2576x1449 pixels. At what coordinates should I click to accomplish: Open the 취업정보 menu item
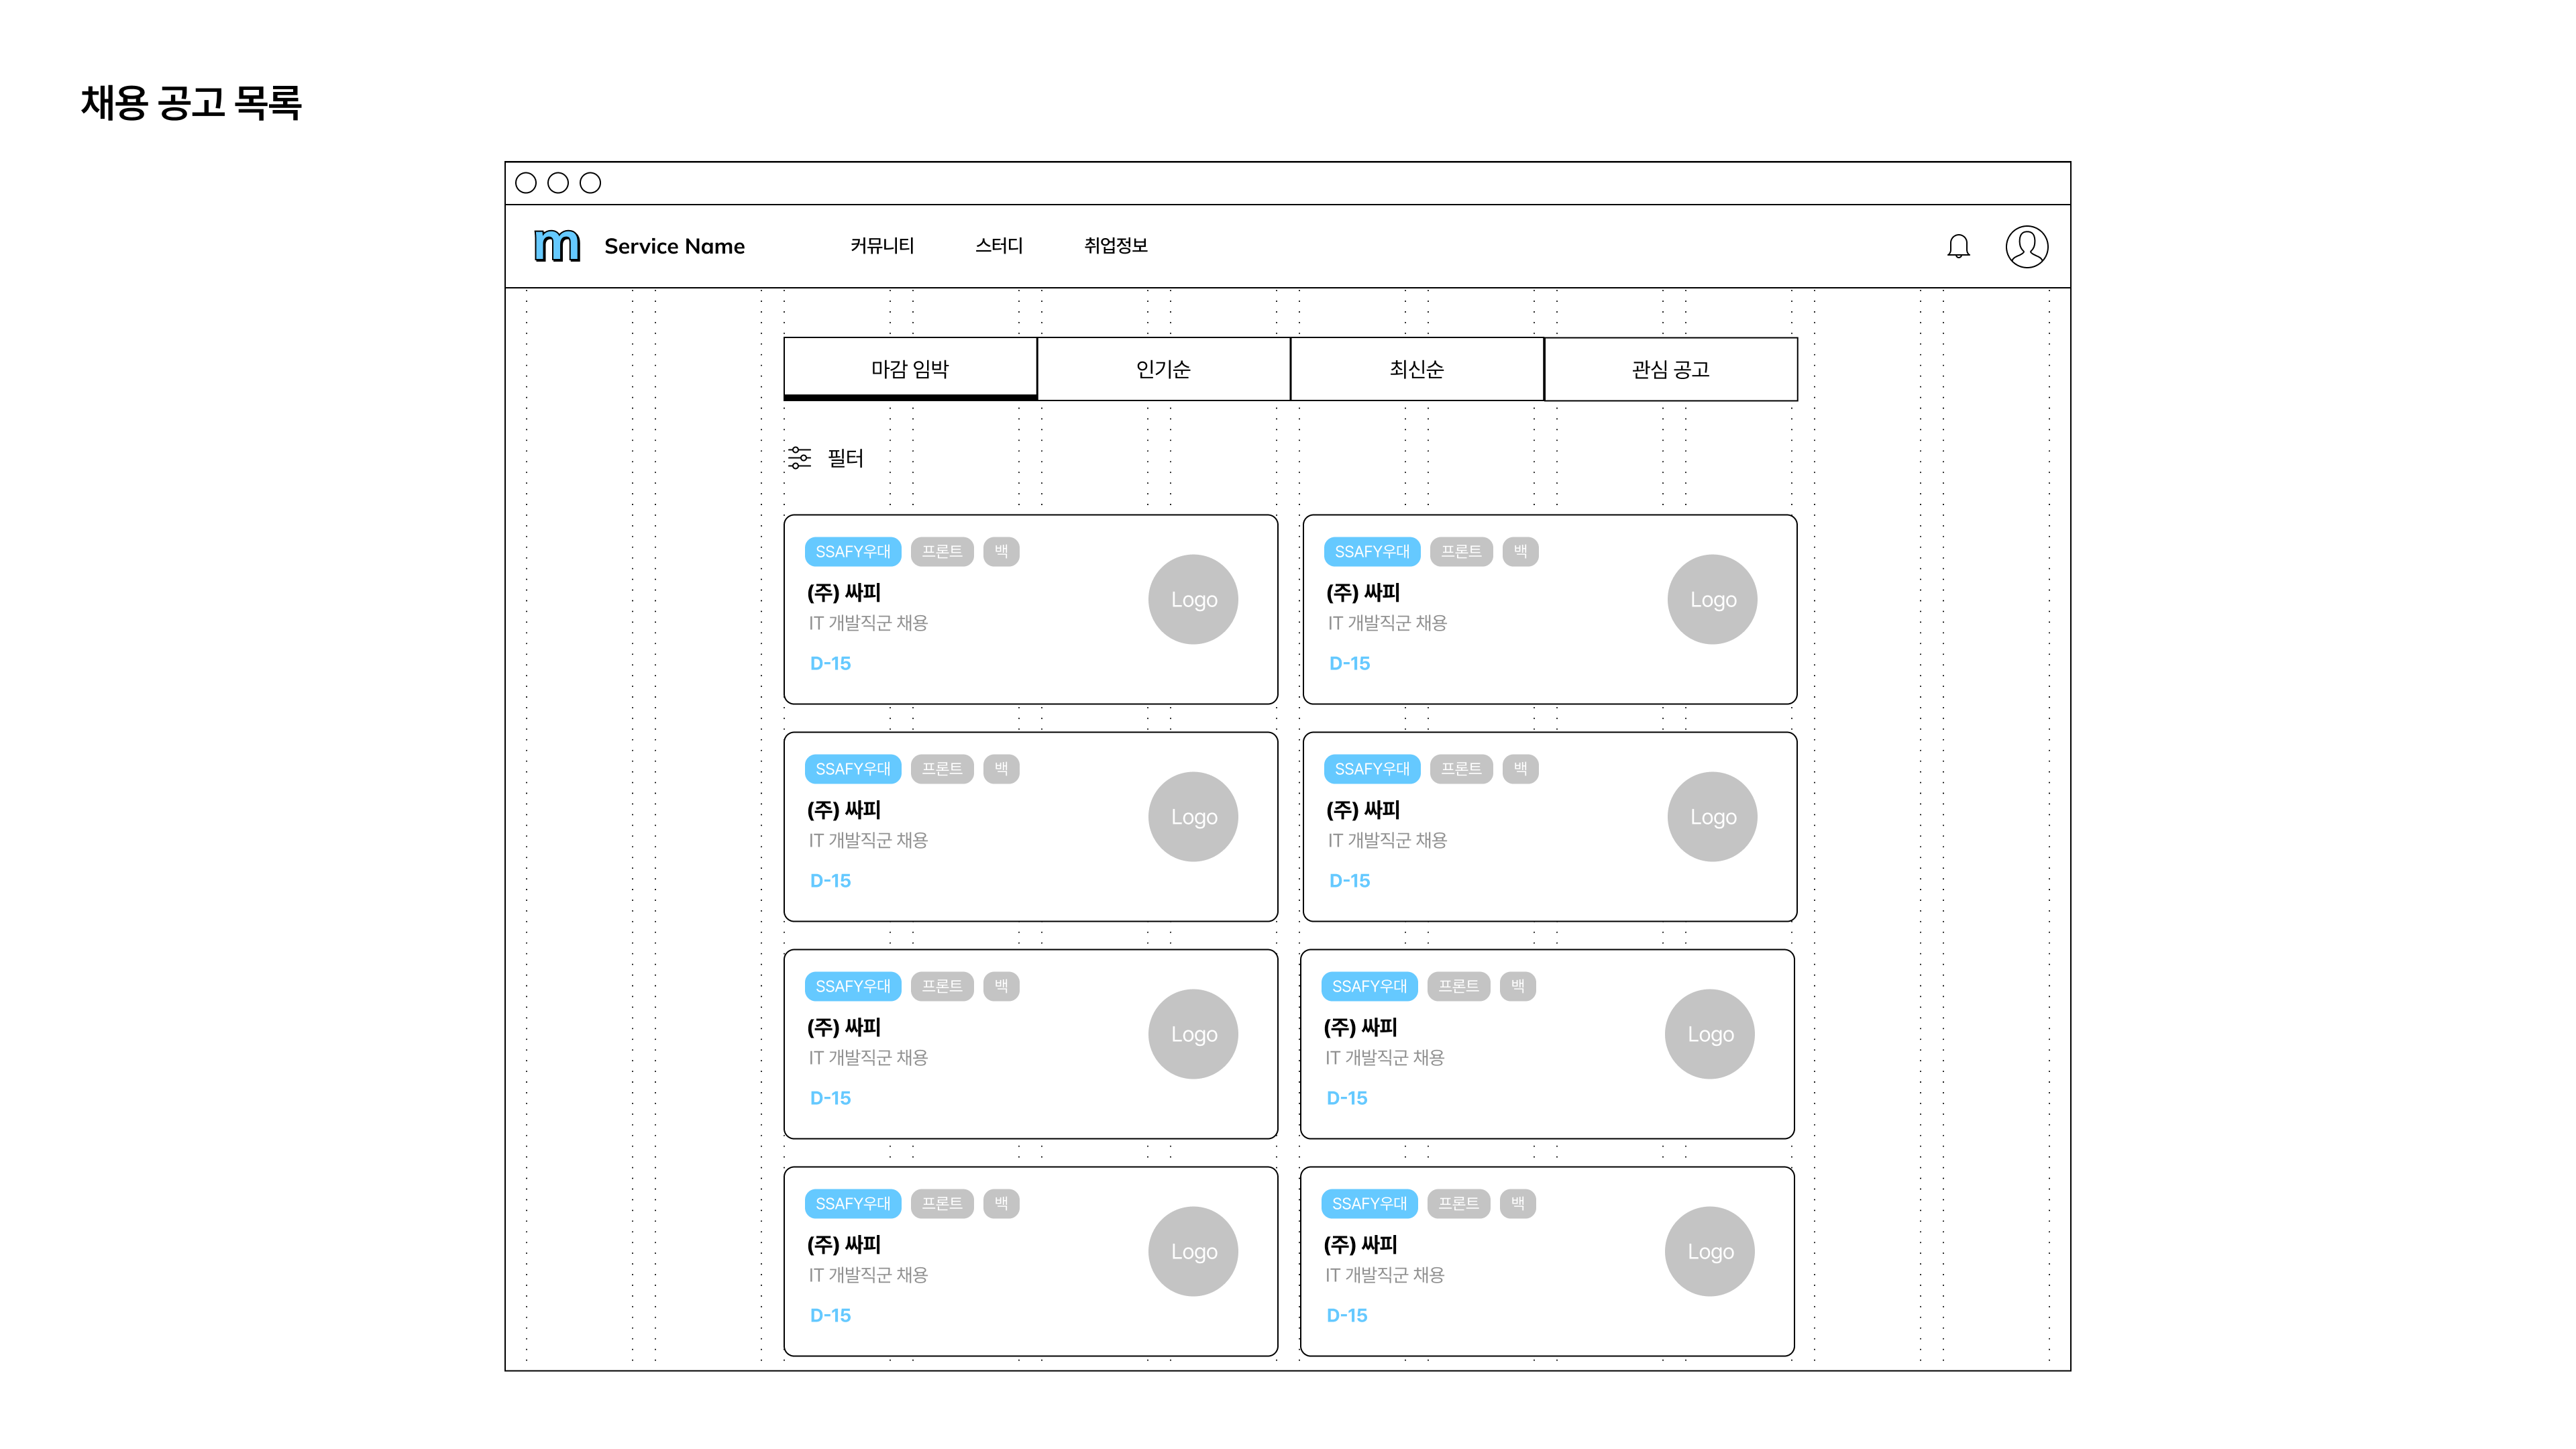coord(1115,246)
